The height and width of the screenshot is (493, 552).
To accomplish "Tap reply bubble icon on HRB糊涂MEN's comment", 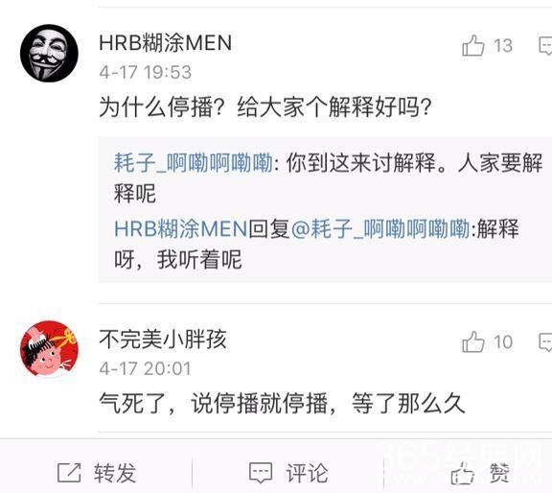I will 545,46.
